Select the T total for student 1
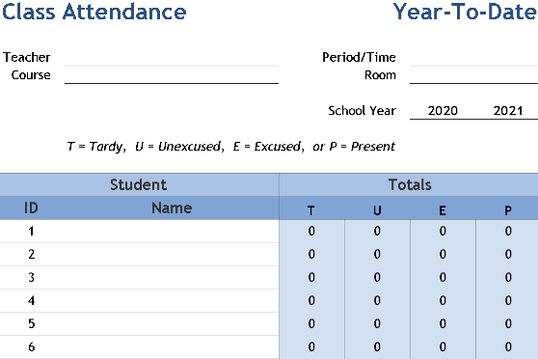 [311, 232]
